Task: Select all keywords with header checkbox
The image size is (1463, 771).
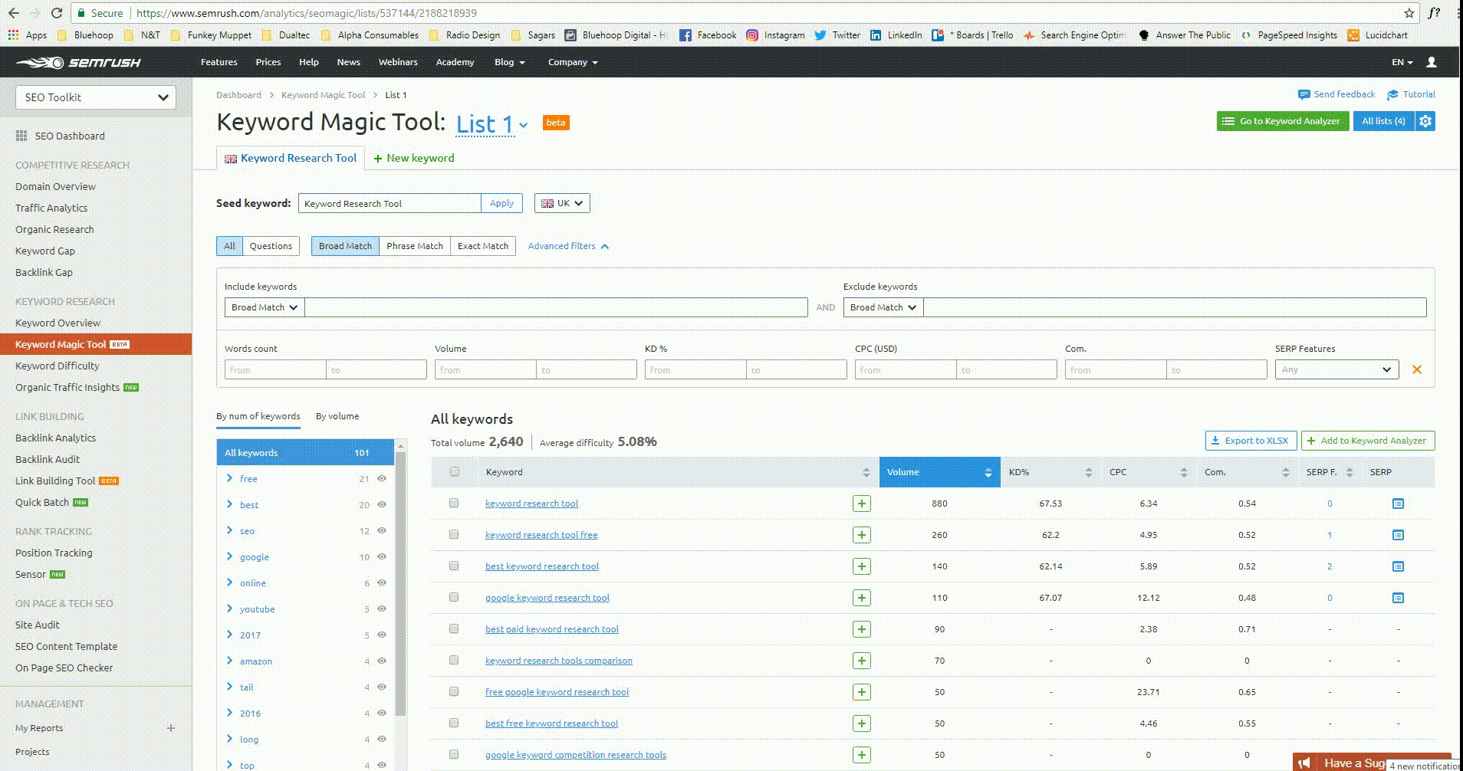Action: click(454, 472)
